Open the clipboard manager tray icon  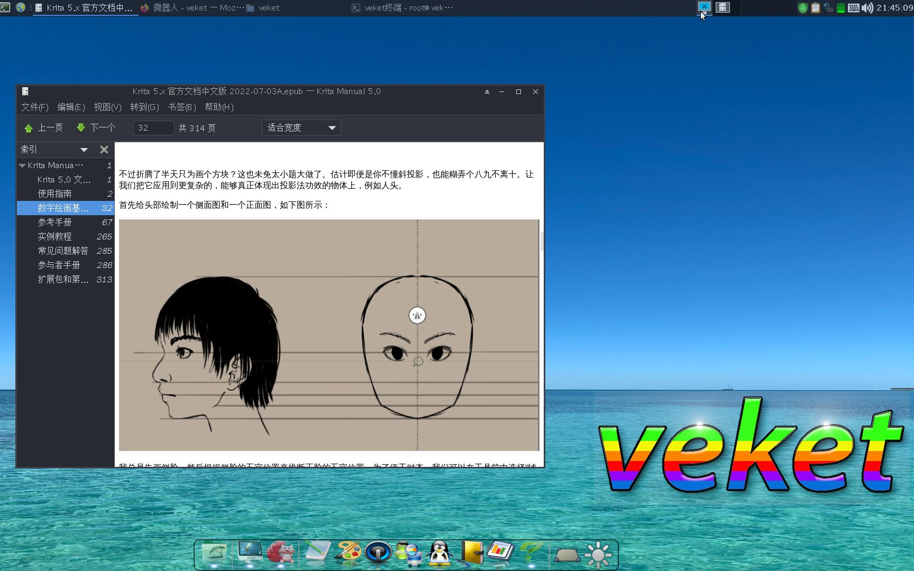[816, 8]
